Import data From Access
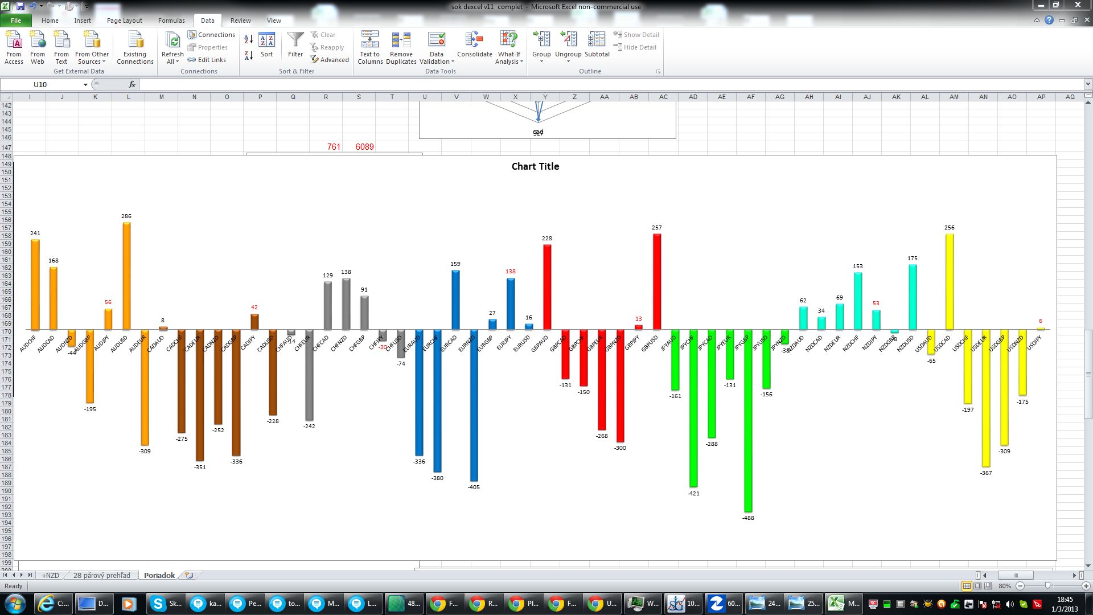The width and height of the screenshot is (1093, 615). coord(14,48)
